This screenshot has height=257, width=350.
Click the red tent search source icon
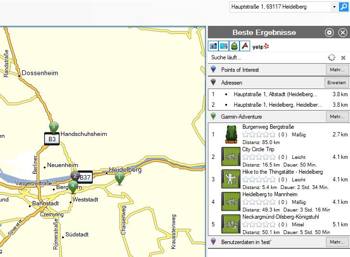[x=245, y=46]
